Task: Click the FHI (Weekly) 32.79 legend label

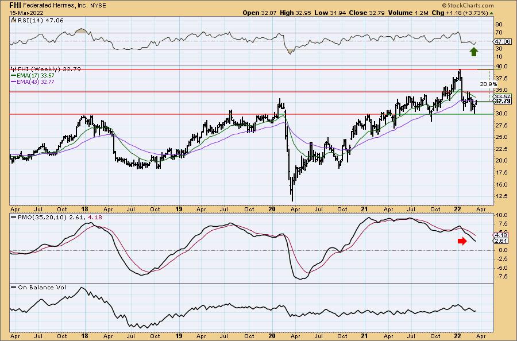Action: point(49,69)
